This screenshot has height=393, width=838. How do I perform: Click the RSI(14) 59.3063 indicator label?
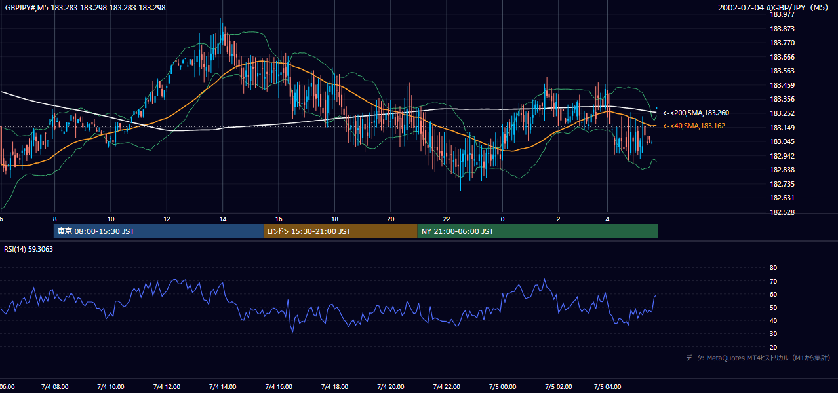pos(29,249)
